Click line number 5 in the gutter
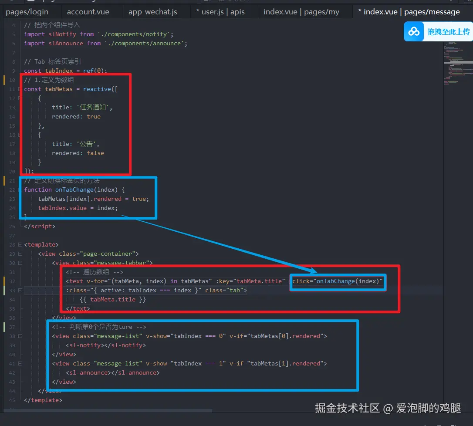473x426 pixels. 14,34
